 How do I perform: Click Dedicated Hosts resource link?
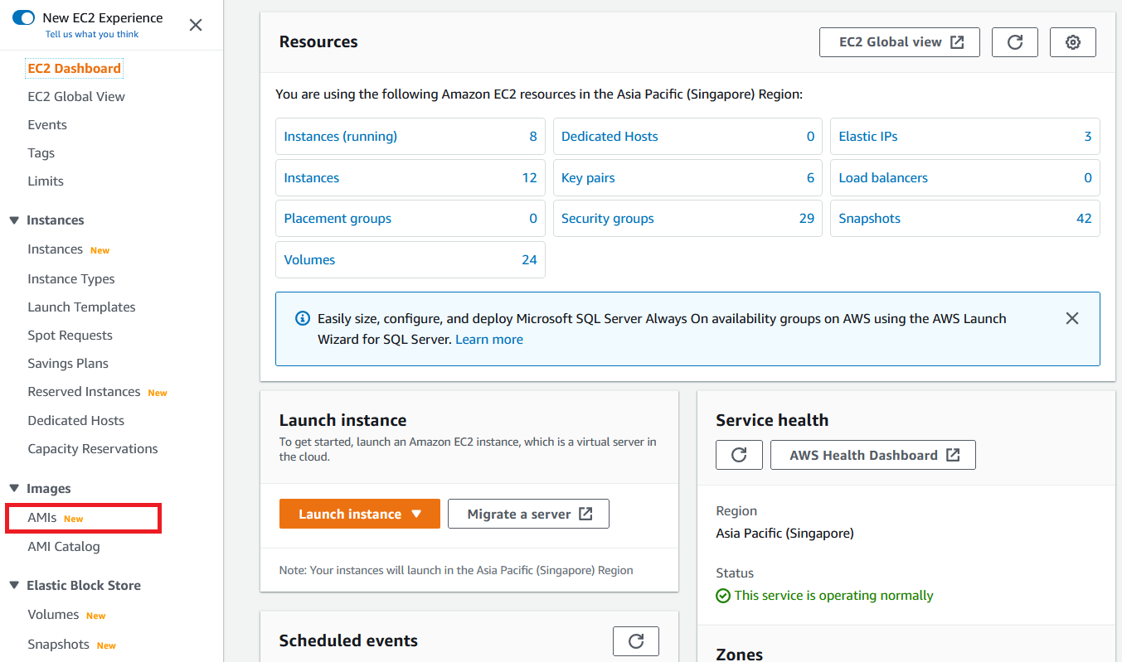click(x=610, y=137)
